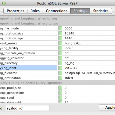Click the green icon beside log_truncate_on_rotation value

coord(60,53)
